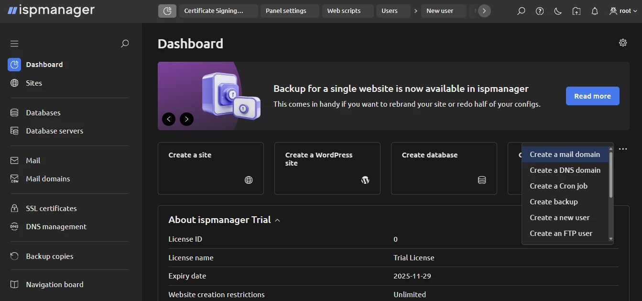
Task: Open Backup copies in the sidebar
Action: click(49, 256)
